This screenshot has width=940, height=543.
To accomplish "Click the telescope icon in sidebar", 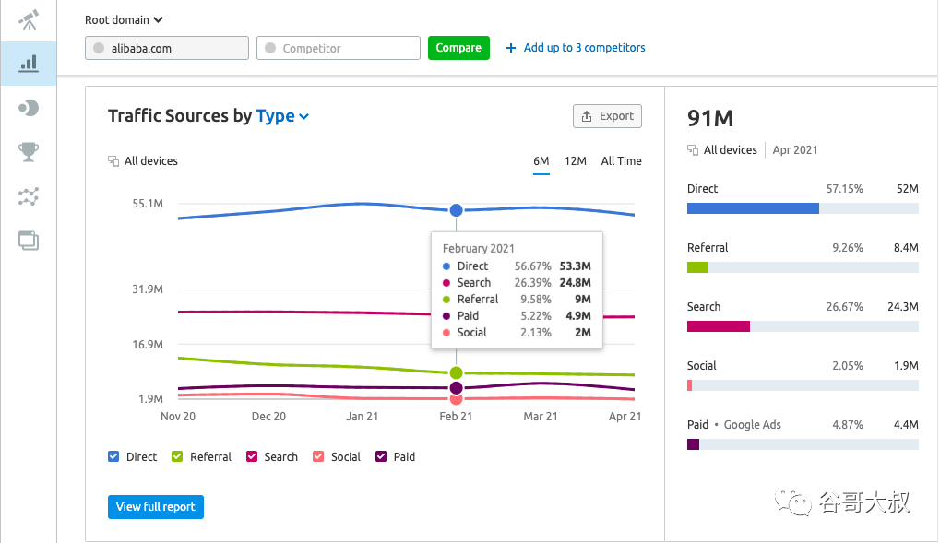I will coord(29,19).
